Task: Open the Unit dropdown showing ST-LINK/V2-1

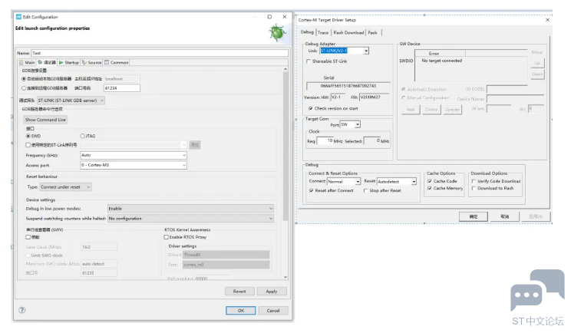Action: [344, 51]
